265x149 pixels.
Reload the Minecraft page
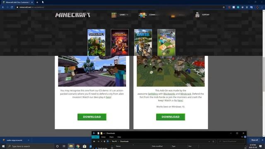coord(12,7)
